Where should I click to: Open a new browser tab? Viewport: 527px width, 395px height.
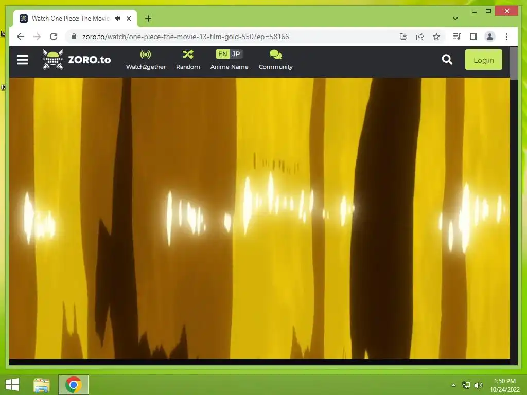point(148,19)
